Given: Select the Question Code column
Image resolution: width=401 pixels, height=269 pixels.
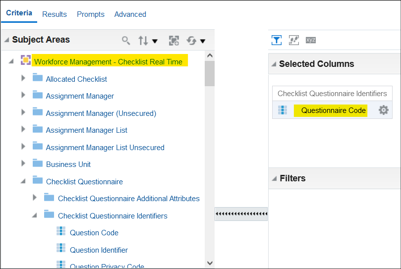Looking at the screenshot, I should click(94, 233).
